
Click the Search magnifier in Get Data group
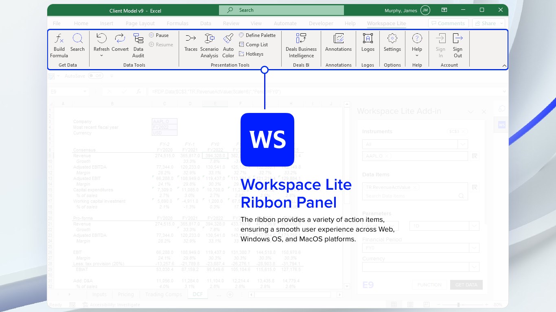tap(77, 43)
